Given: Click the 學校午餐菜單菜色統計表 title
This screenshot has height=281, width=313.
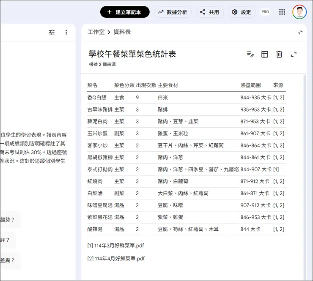Looking at the screenshot, I should point(132,54).
